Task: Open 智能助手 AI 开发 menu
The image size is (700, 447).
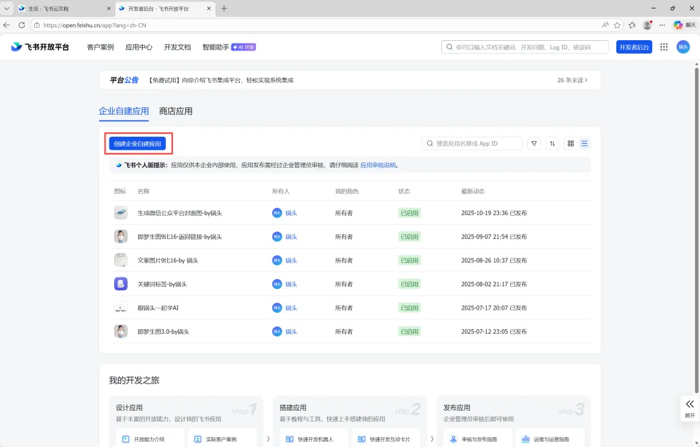Action: [x=229, y=47]
